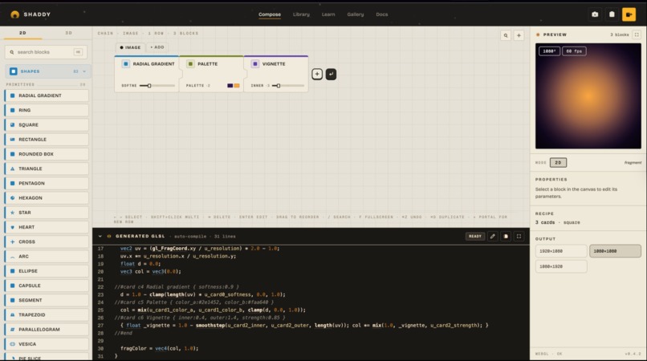The height and width of the screenshot is (361, 647).
Task: Edit the generated GLSL with pencil icon
Action: (x=492, y=237)
